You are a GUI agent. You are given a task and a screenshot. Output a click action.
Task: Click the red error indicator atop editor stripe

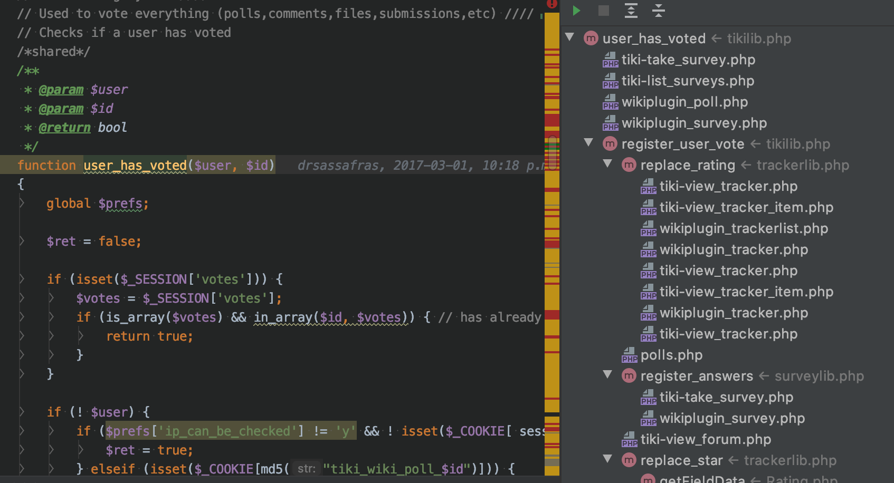click(552, 4)
